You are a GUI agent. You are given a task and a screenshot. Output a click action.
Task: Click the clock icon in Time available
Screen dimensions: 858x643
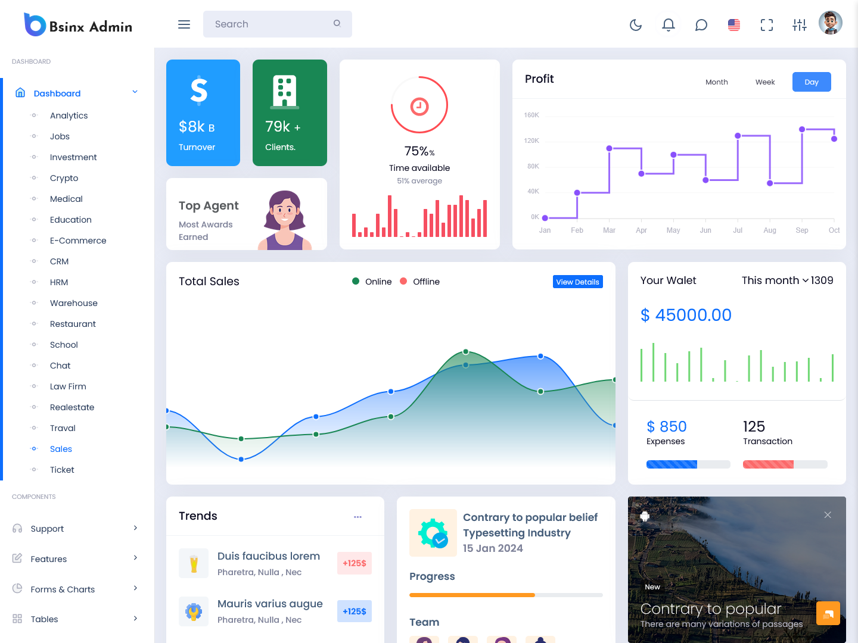coord(419,106)
